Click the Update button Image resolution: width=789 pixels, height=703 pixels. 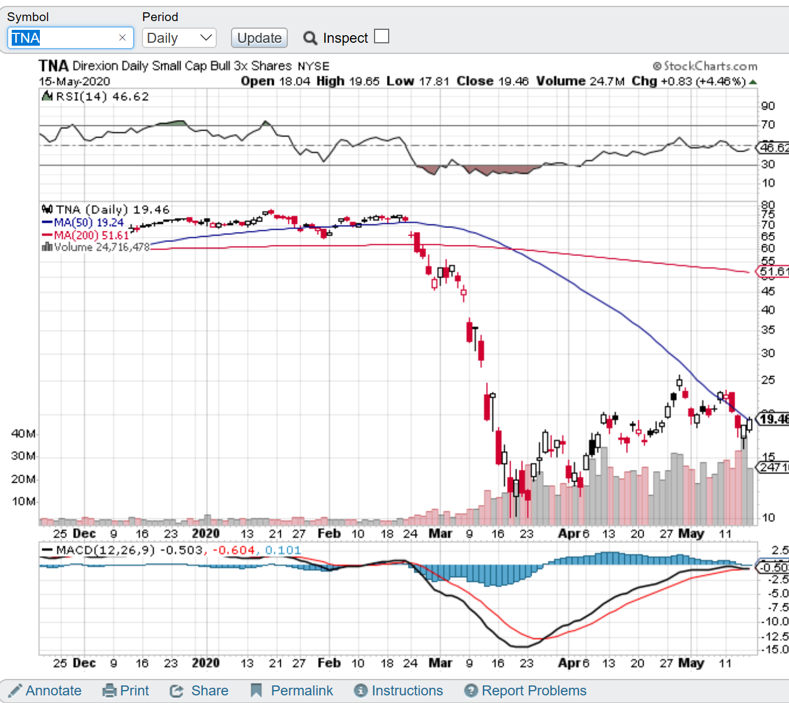pyautogui.click(x=259, y=38)
